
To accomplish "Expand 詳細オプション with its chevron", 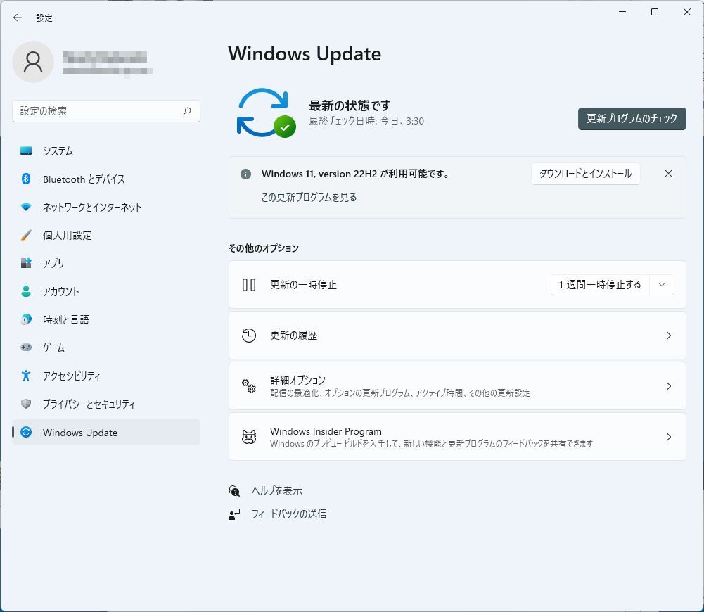I will 668,386.
